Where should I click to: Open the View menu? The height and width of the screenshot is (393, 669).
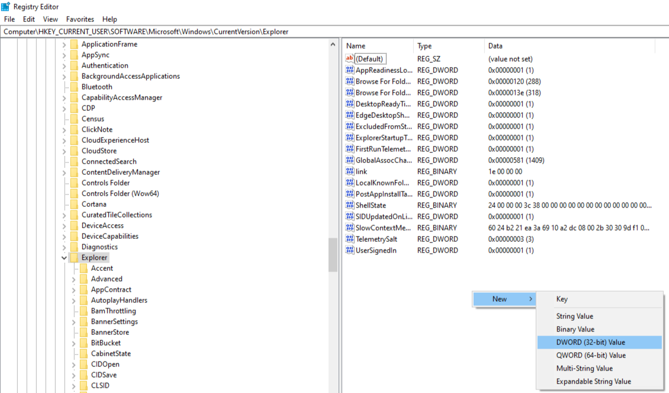tap(50, 19)
